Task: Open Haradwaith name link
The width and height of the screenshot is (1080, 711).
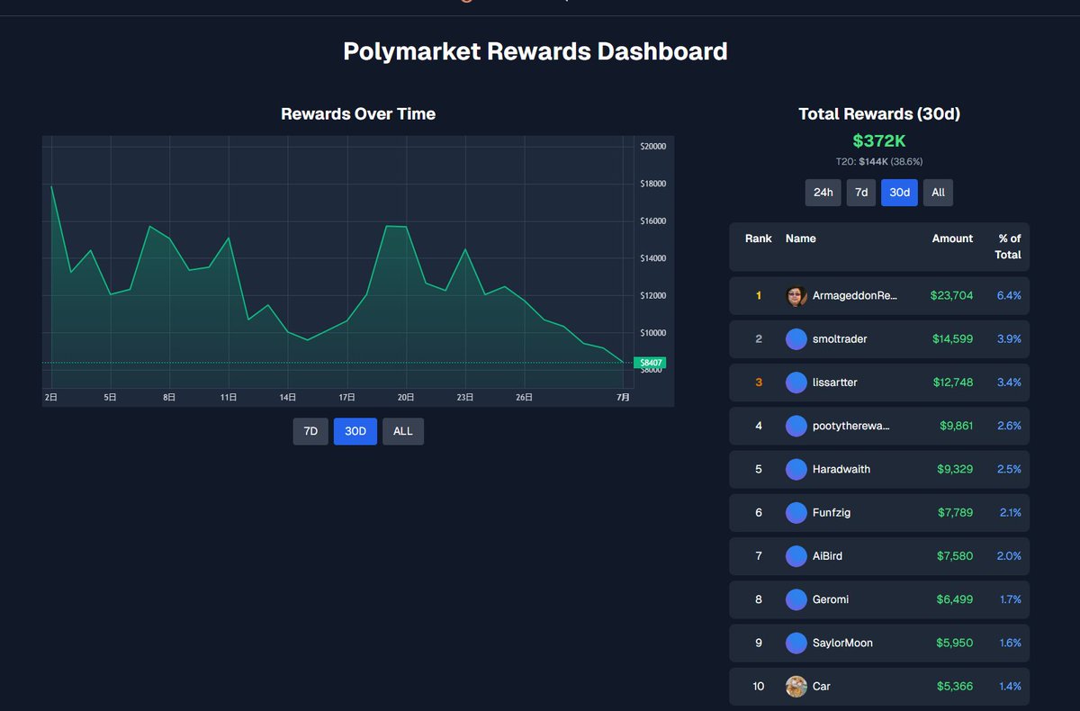Action: [x=841, y=469]
